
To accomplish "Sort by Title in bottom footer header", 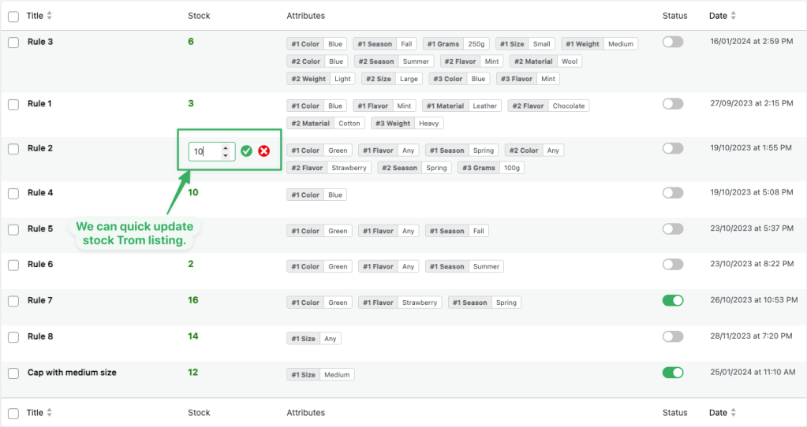I will [39, 413].
